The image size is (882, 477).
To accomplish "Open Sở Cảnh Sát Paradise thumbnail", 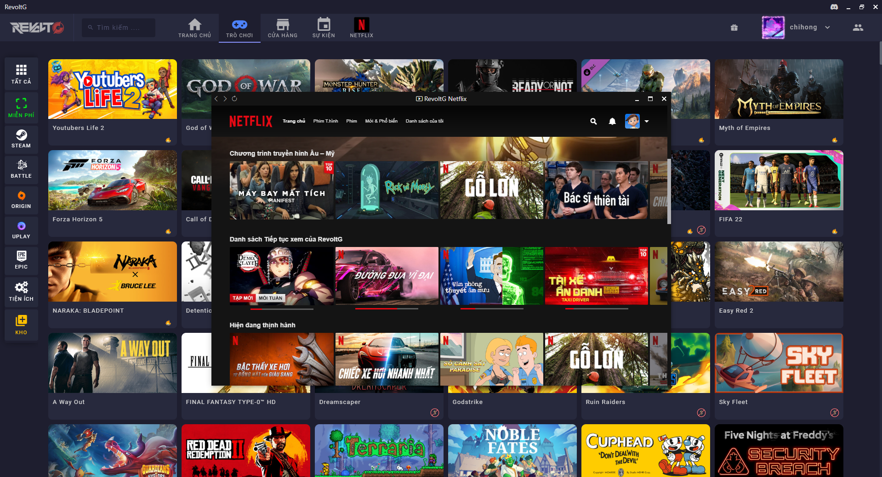I will coord(492,359).
